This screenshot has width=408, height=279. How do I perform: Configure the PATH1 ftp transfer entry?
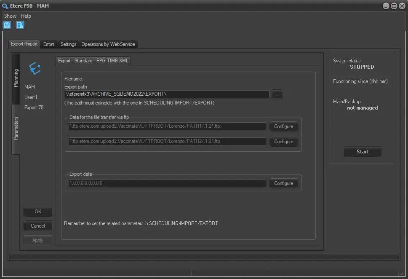pyautogui.click(x=283, y=126)
